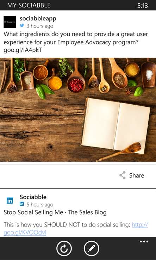The image size is (156, 260).
Task: Open the Sociabble author name
Action: tap(33, 197)
